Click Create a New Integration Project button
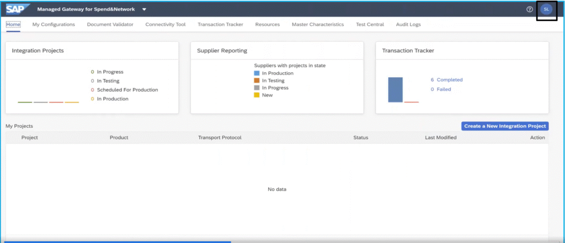Screen dimensions: 565x243 (505, 126)
